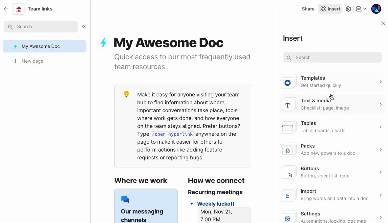The image size is (388, 223).
Task: Open the Weekly kickoff link
Action: [x=216, y=204]
